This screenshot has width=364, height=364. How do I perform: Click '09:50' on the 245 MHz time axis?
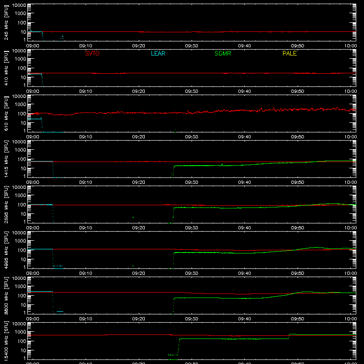[x=298, y=46]
